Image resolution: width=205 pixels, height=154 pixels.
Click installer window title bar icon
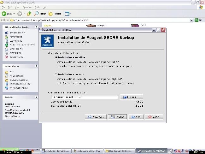pyautogui.click(x=41, y=30)
